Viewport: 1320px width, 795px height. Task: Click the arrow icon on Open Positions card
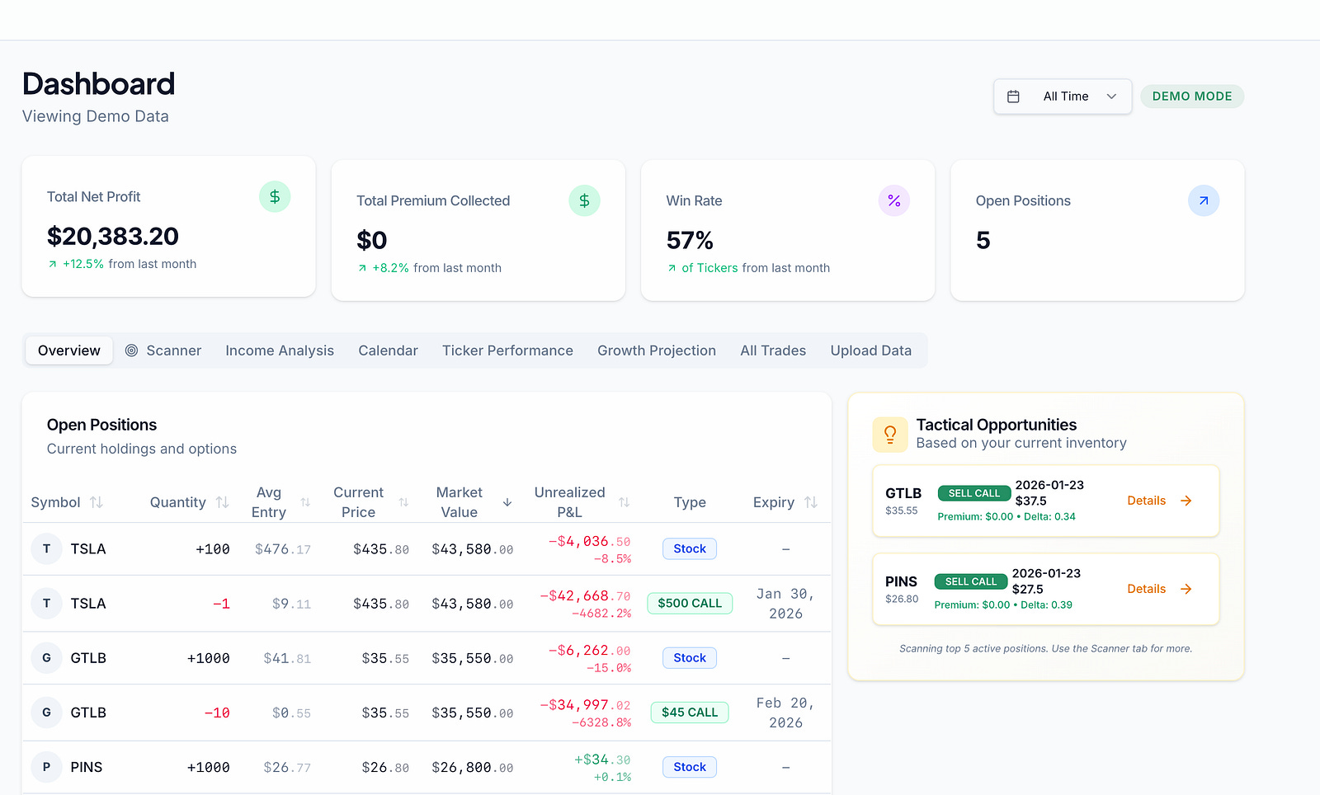tap(1204, 200)
